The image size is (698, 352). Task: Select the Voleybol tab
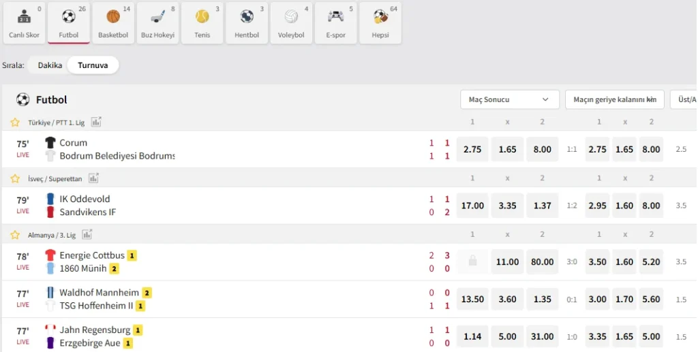tap(291, 23)
